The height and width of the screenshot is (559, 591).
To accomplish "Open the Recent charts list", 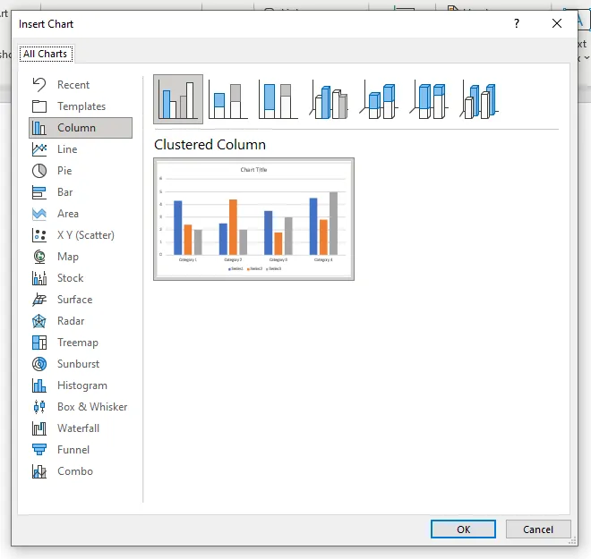I will (73, 85).
